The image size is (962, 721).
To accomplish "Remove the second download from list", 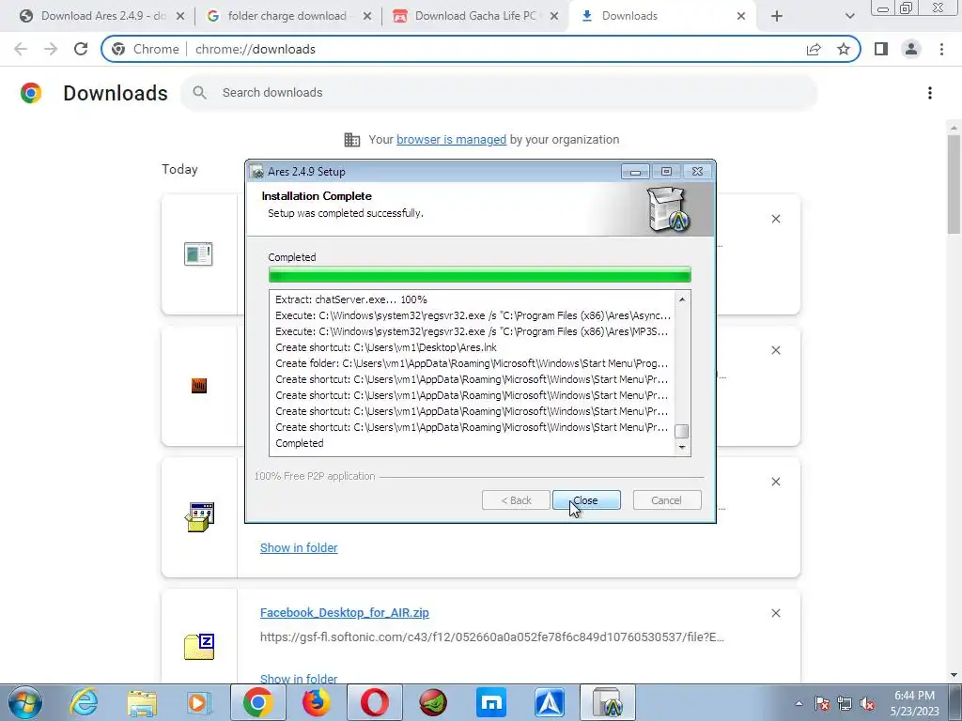I will coord(775,350).
